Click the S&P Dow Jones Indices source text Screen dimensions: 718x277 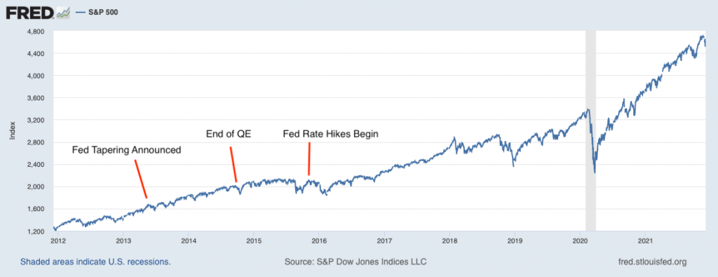point(355,262)
